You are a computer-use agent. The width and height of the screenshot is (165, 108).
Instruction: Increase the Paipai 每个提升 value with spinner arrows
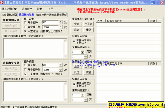point(61,21)
